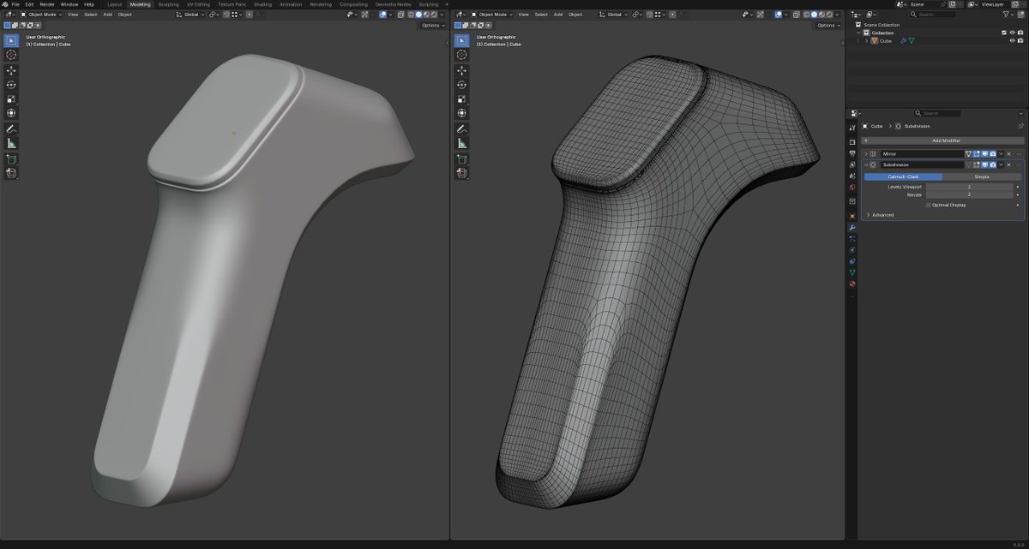Select the Annotate tool in left viewport
This screenshot has height=549, width=1029.
[10, 128]
